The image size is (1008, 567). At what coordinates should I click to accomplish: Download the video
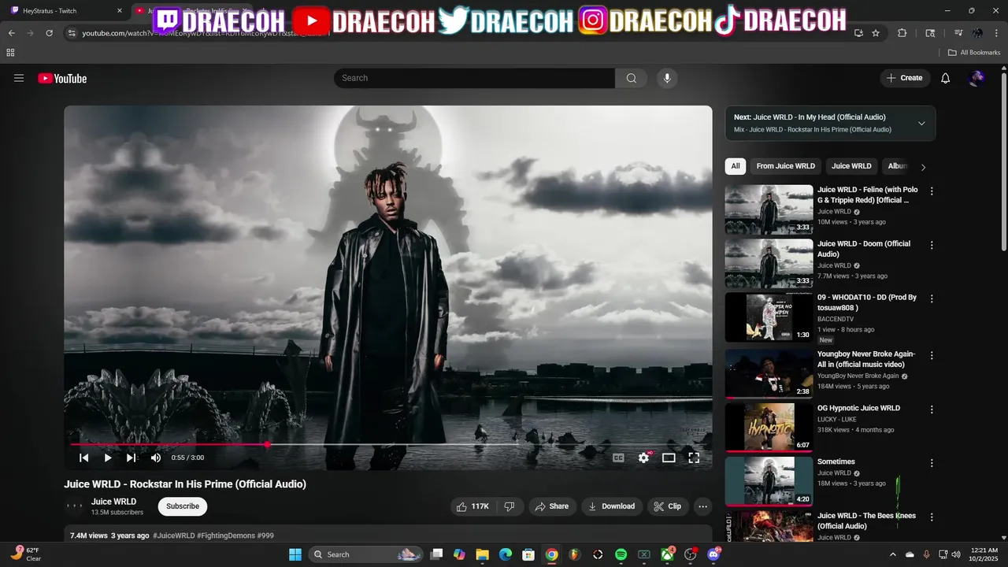pos(612,506)
